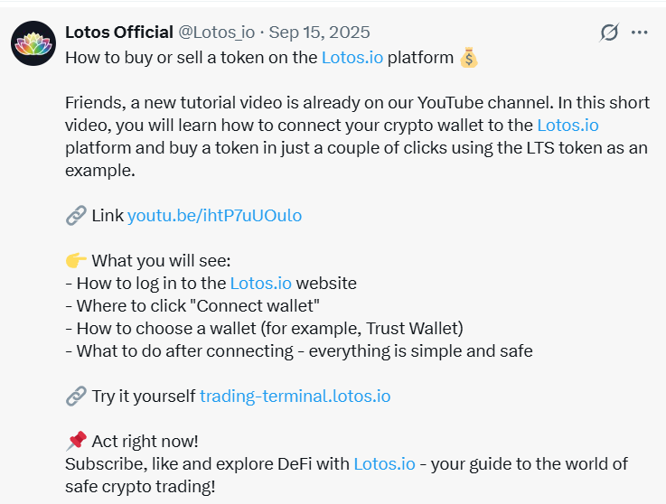Click the Lotos Official lotus avatar
This screenshot has height=504, width=666.
[33, 42]
